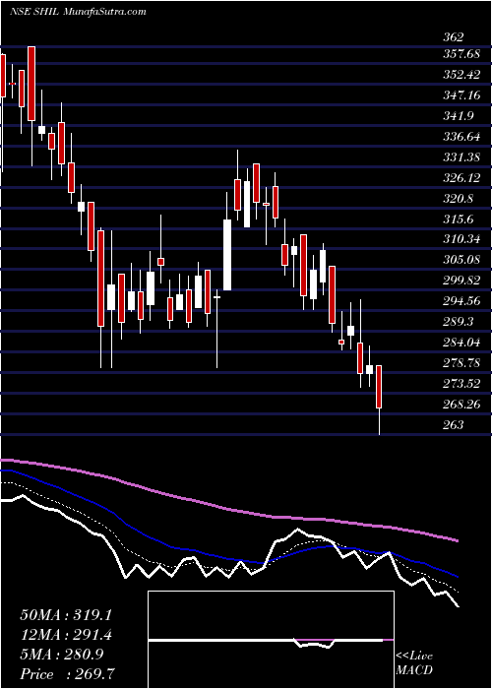Click the Price : 269.7 readout
492x689 pixels.
tap(68, 674)
